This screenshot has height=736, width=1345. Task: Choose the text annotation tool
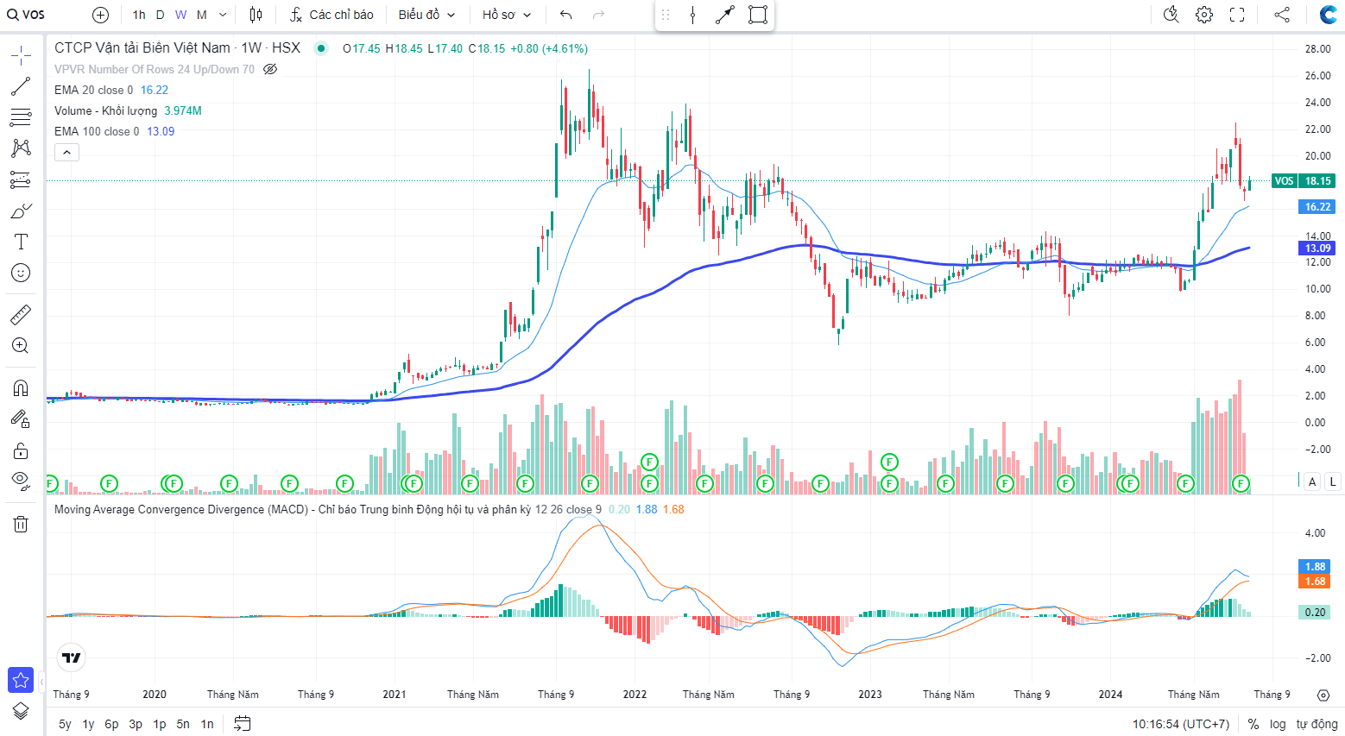click(21, 242)
